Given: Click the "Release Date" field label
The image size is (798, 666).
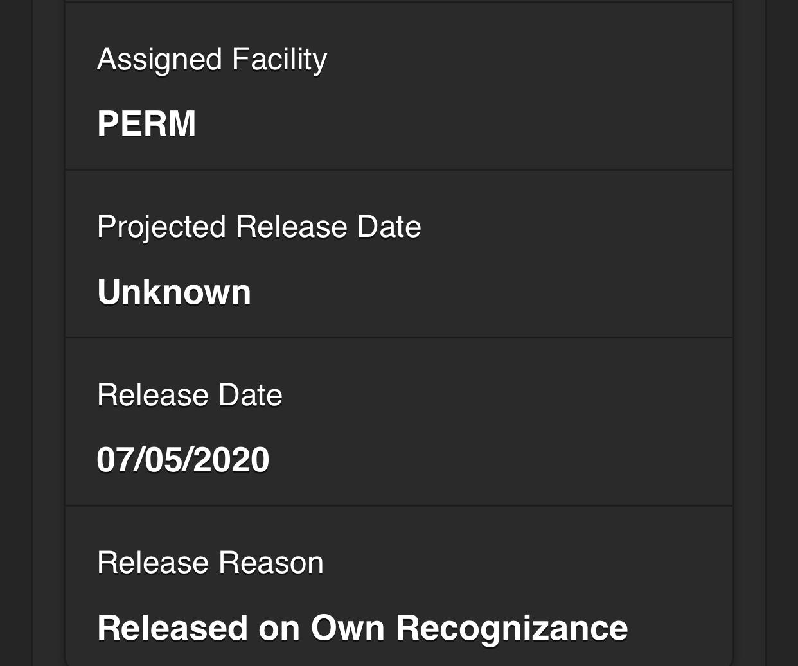Looking at the screenshot, I should coord(190,395).
